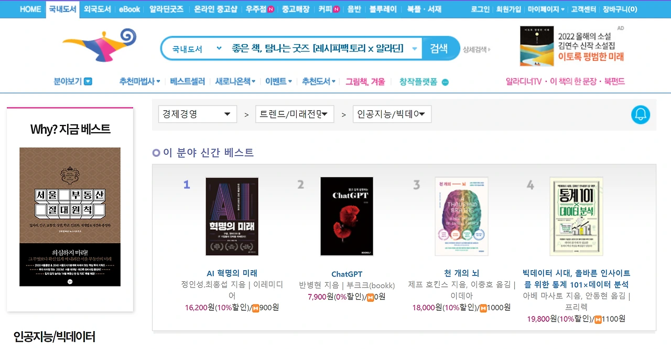
Task: Expand the 새로나온책 menu
Action: point(235,81)
